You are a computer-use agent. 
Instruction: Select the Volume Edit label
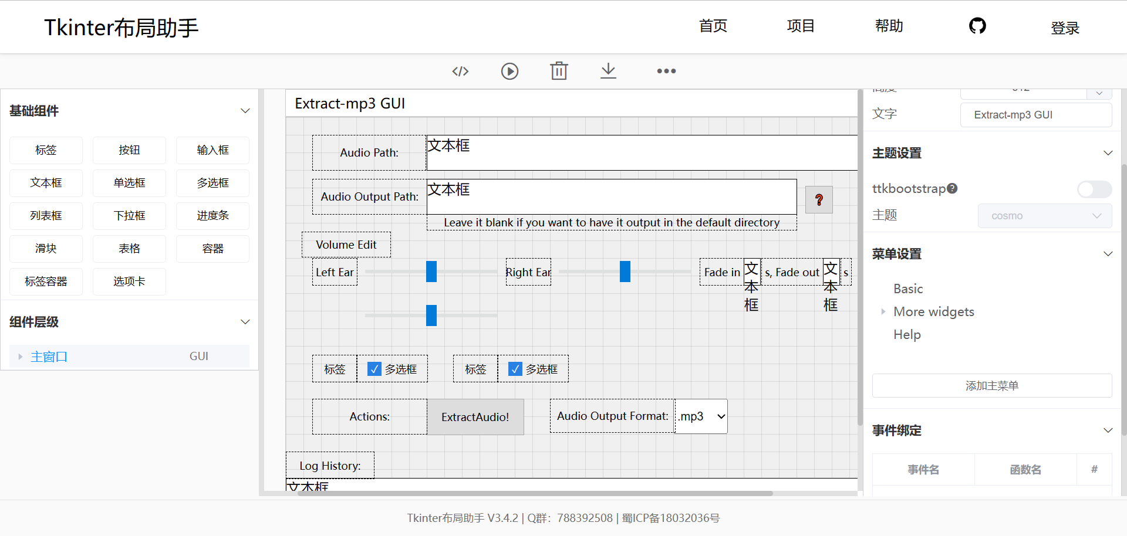point(346,245)
